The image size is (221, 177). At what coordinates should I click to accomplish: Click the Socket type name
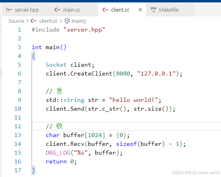click(x=56, y=65)
